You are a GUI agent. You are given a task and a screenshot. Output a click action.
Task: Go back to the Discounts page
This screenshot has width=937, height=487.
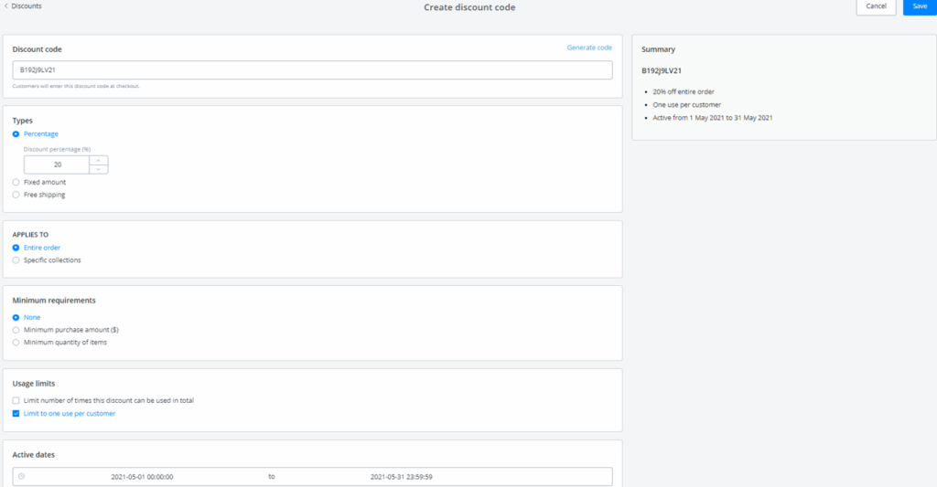[23, 6]
